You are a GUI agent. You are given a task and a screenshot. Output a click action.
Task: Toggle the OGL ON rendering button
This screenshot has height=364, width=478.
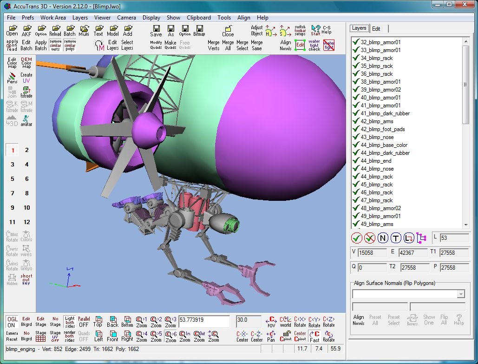point(12,322)
